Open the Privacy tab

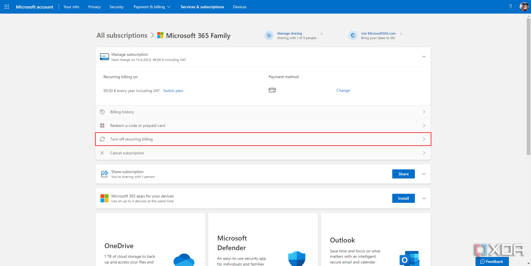pyautogui.click(x=94, y=7)
